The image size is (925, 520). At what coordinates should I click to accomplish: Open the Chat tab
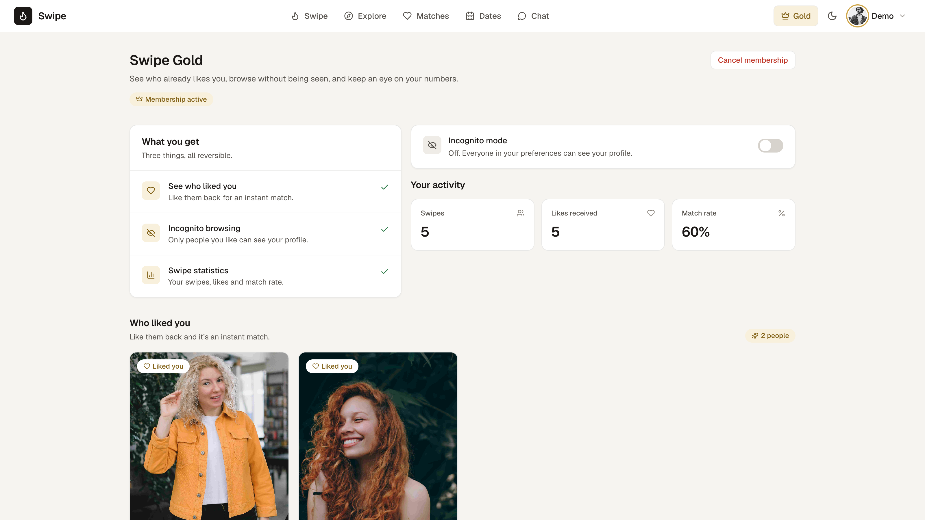[533, 16]
